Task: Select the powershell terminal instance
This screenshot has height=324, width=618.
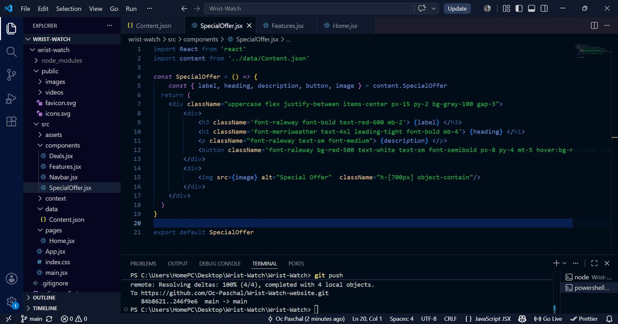Action: (x=588, y=288)
